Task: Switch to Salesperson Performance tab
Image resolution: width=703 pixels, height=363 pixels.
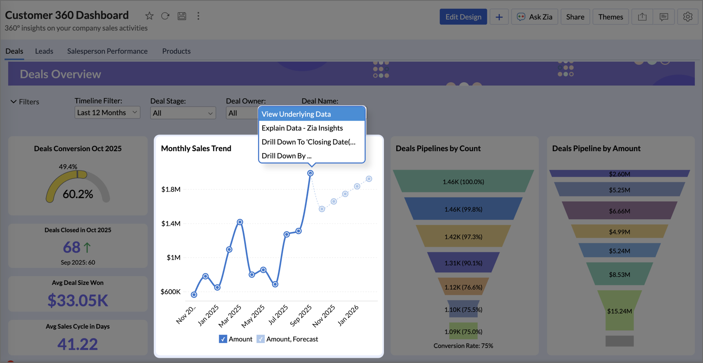Action: point(107,51)
